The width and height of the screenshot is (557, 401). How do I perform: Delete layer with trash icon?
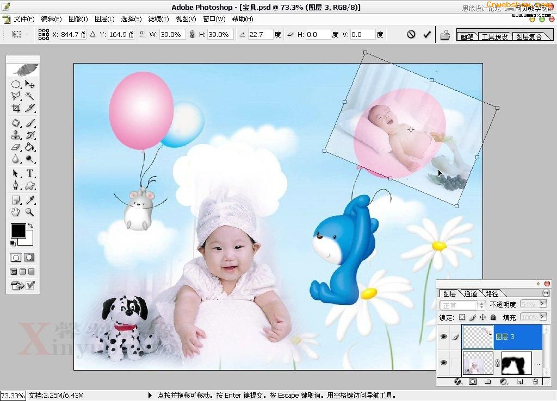pyautogui.click(x=535, y=382)
